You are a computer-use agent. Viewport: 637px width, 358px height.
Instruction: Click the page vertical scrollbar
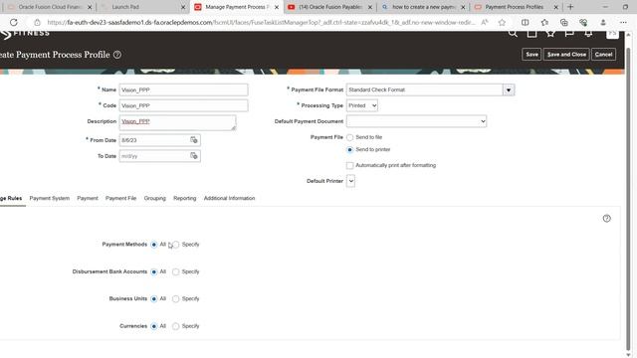point(628,199)
